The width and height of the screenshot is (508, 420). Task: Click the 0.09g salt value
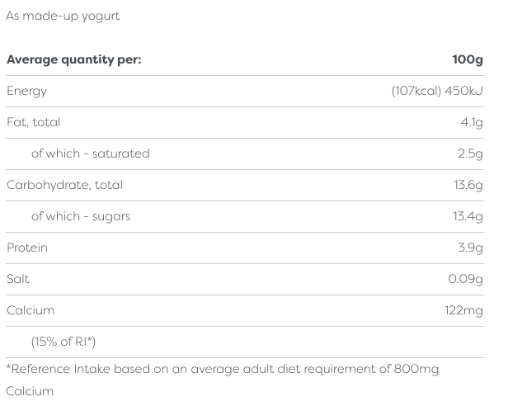[466, 279]
